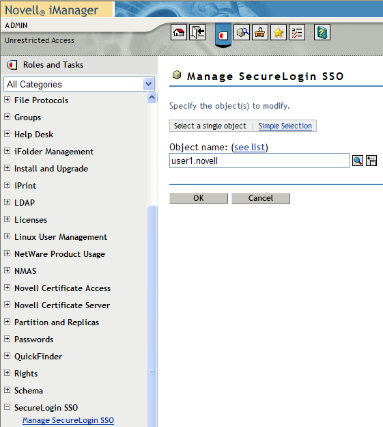
Task: Click the 'see list' link
Action: (x=249, y=148)
